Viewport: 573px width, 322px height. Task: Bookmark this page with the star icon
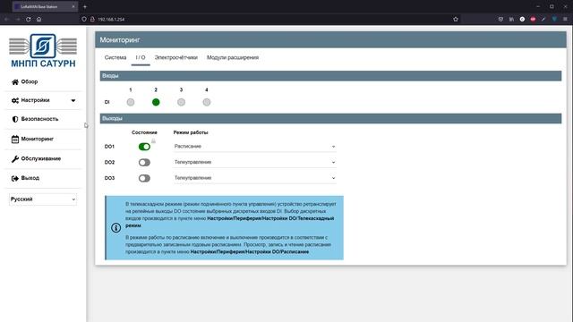[456, 19]
